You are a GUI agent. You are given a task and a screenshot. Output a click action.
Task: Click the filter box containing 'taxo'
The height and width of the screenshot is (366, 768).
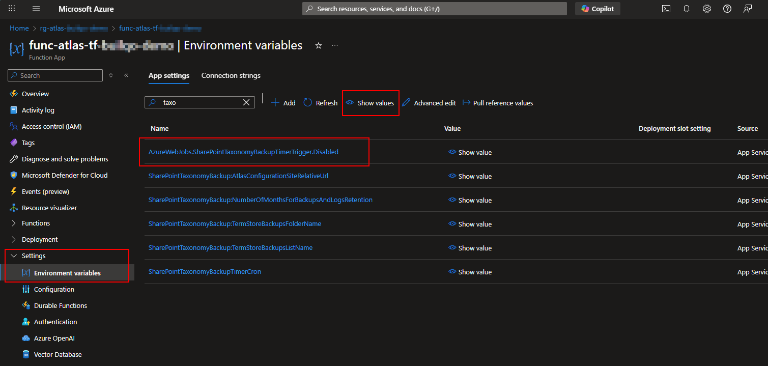(x=200, y=102)
